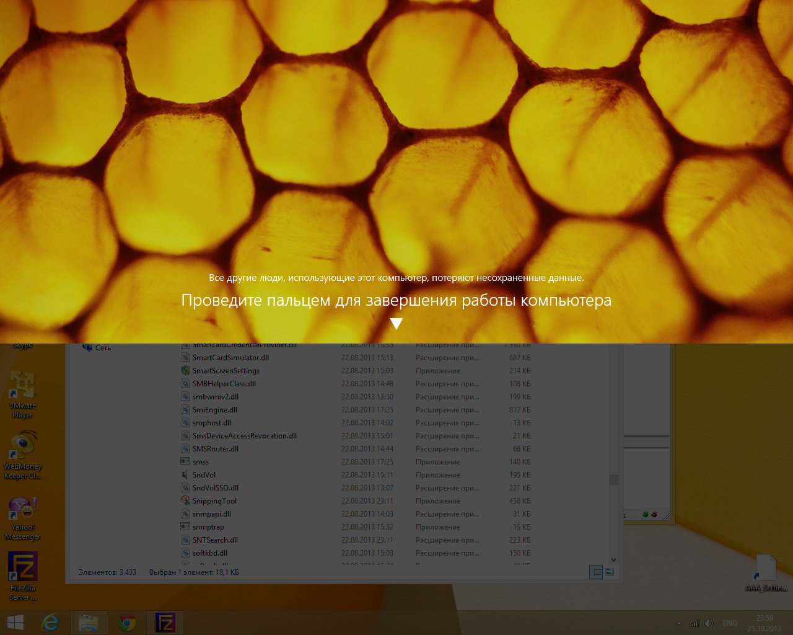Toggle the ENG input language indicator
Image resolution: width=793 pixels, height=635 pixels.
click(x=730, y=623)
